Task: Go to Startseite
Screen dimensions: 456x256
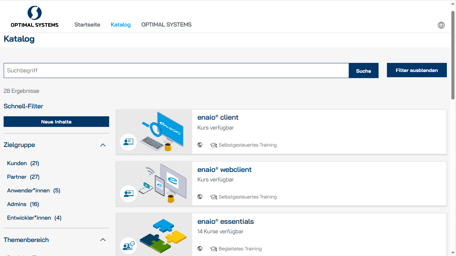Action: (87, 25)
